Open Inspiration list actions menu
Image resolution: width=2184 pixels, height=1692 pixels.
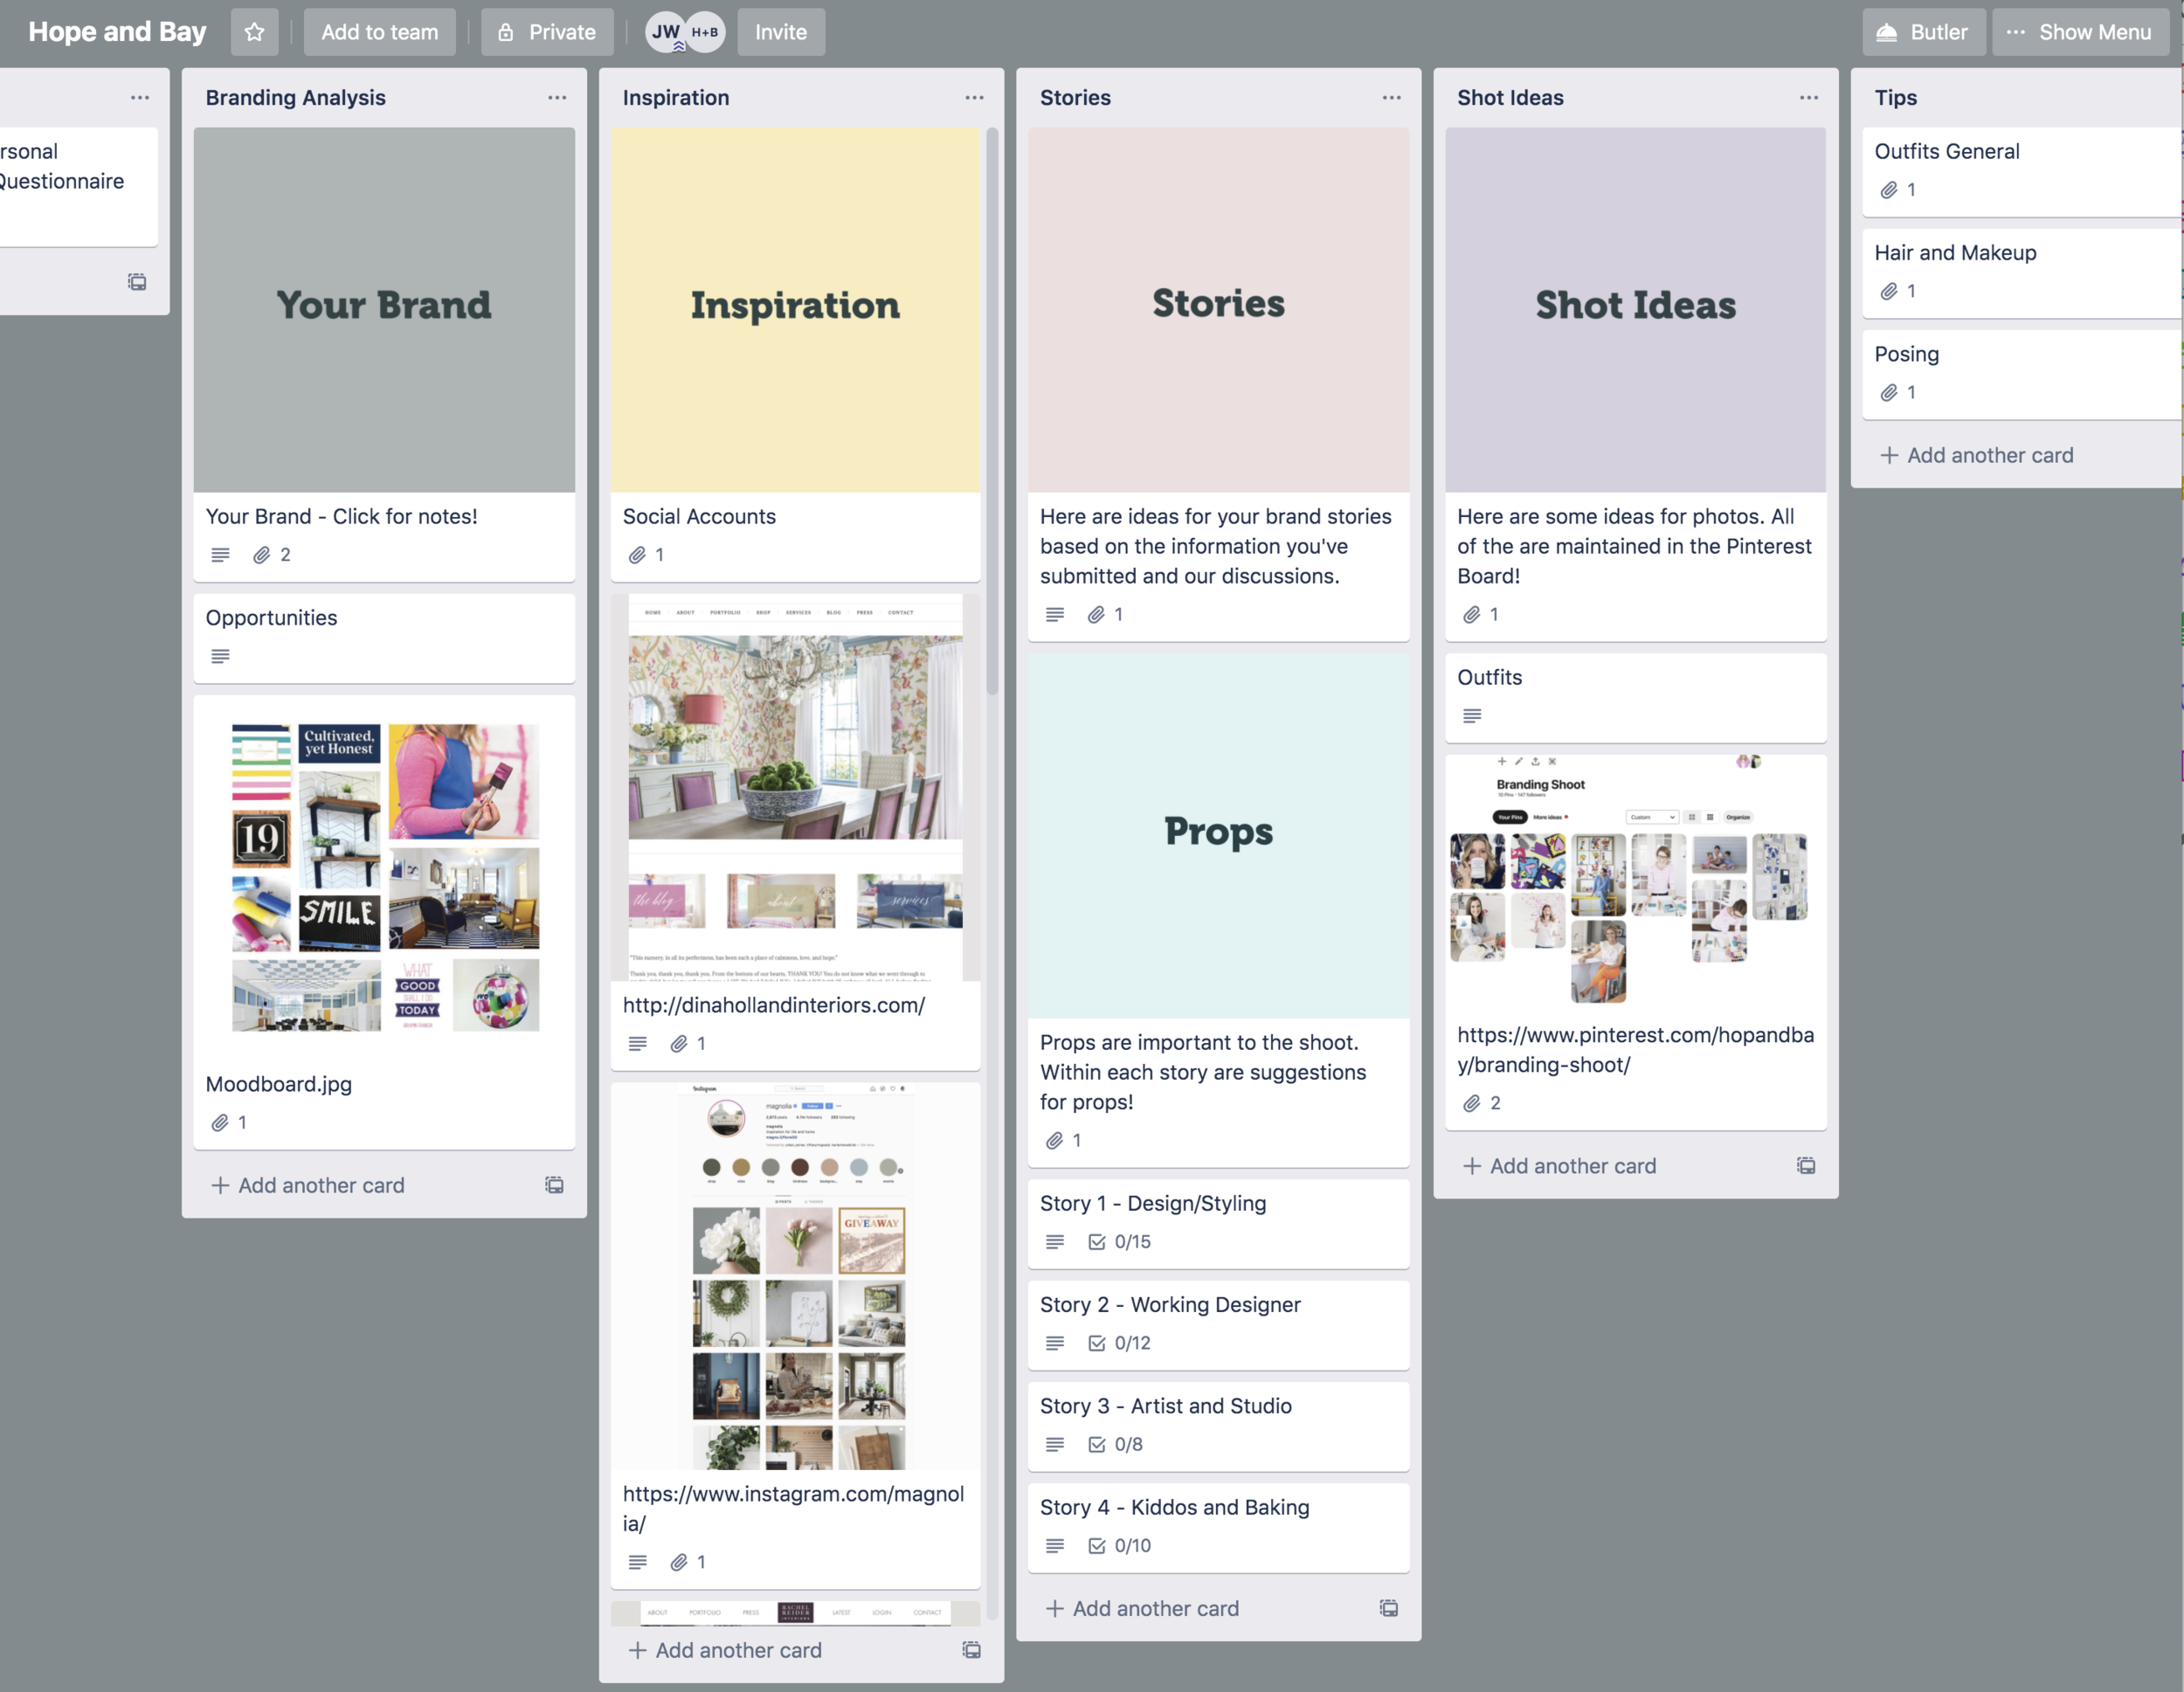point(974,97)
